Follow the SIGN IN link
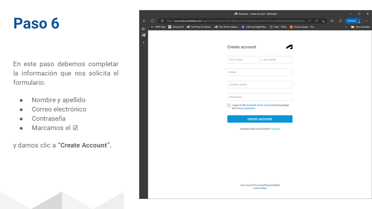 click(276, 129)
